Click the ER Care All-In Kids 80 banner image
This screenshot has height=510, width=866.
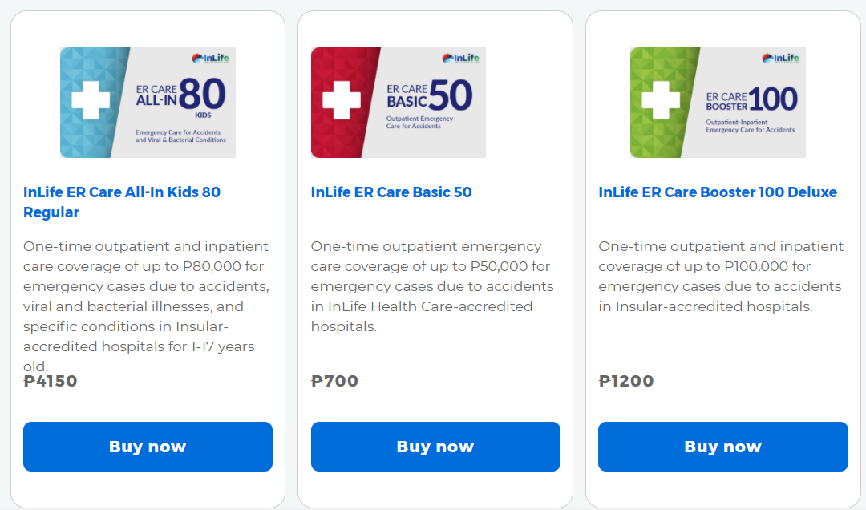(x=148, y=102)
